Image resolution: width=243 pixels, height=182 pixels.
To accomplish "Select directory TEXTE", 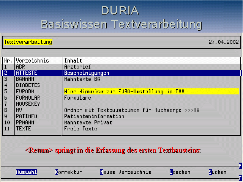I will coord(24,129).
